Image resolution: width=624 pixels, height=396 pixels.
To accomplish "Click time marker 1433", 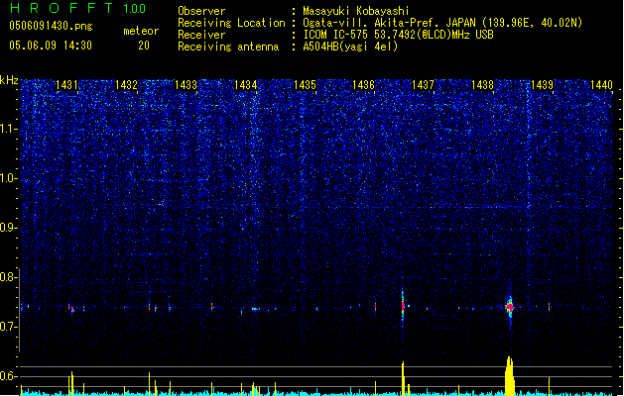I will coord(186,85).
